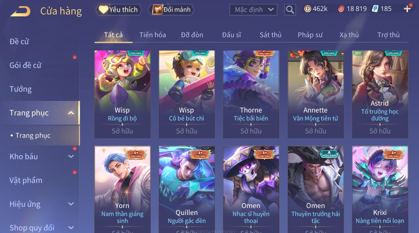Image resolution: width=419 pixels, height=233 pixels.
Task: Tap the red gem currency icon
Action: tap(341, 9)
